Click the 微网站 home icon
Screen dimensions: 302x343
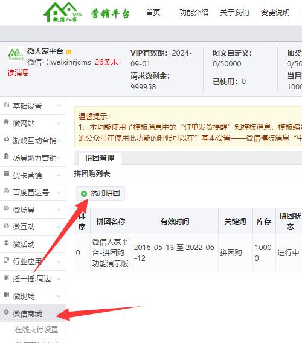(x=6, y=122)
